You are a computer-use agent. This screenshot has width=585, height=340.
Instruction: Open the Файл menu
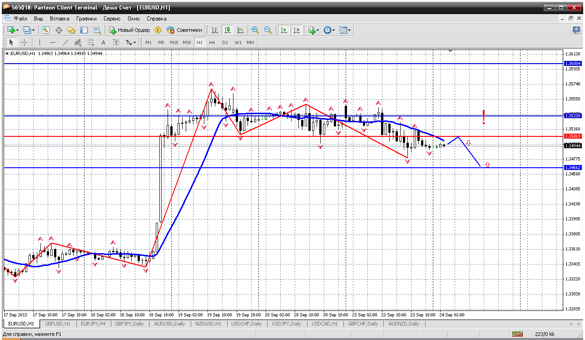tap(20, 19)
